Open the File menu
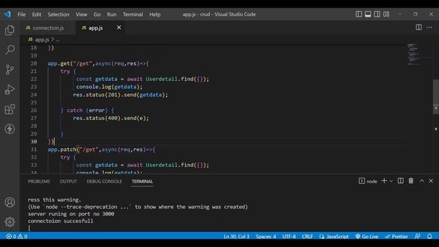 (21, 14)
